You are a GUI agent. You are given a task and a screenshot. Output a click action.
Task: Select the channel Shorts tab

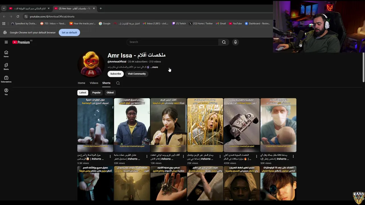coord(106,83)
